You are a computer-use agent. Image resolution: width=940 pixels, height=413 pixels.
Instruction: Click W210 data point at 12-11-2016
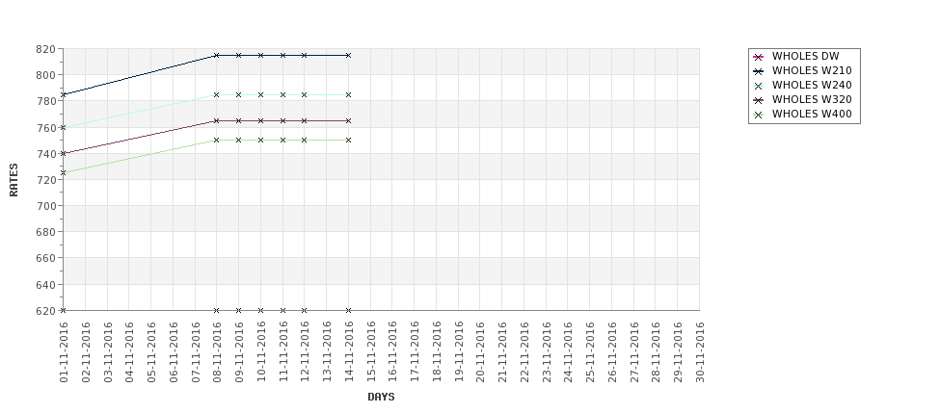click(304, 55)
